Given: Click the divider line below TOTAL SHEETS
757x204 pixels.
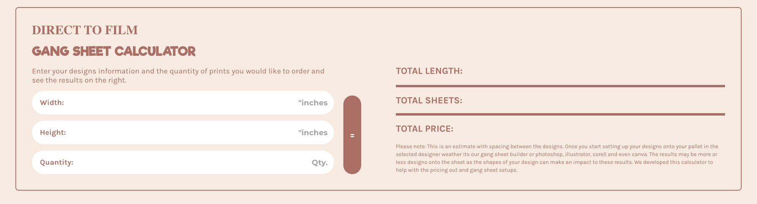Looking at the screenshot, I should 560,114.
